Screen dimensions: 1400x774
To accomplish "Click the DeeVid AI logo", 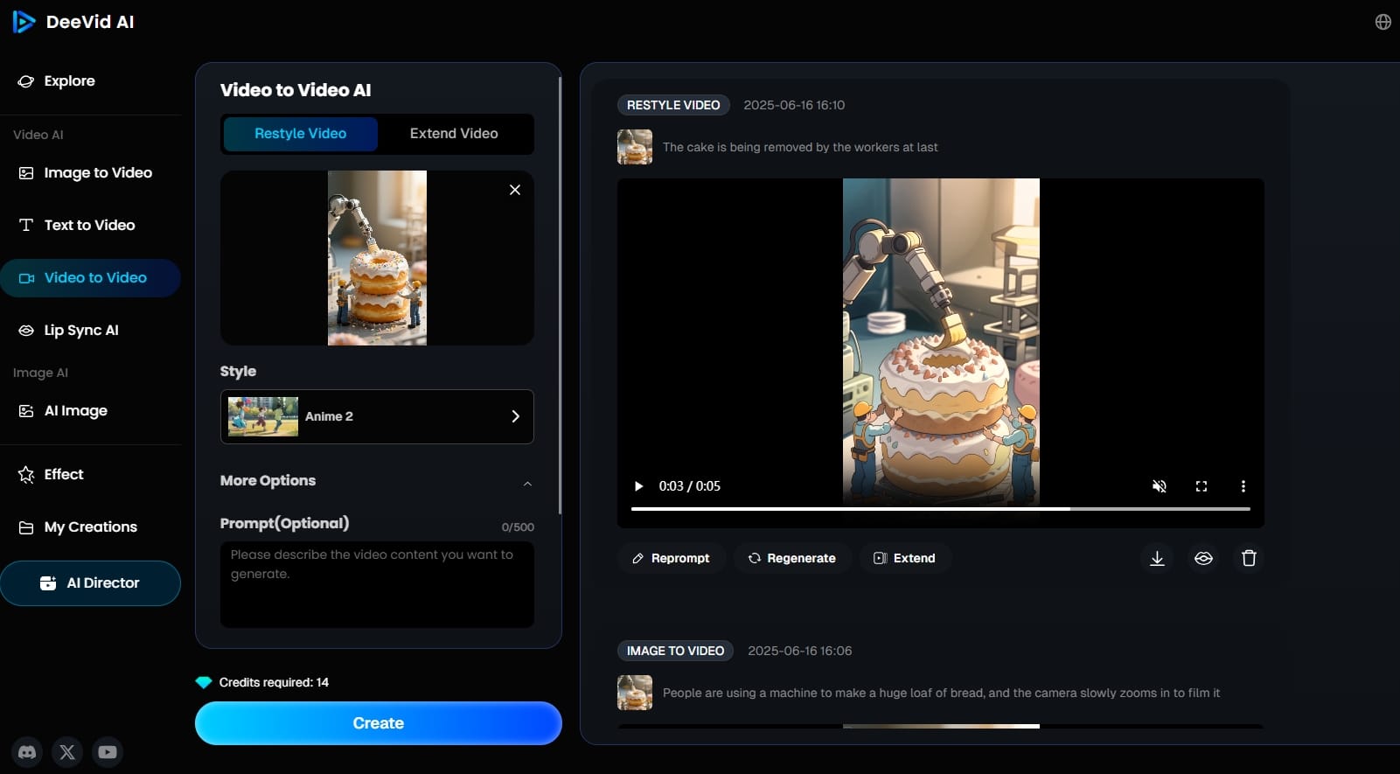I will click(73, 22).
